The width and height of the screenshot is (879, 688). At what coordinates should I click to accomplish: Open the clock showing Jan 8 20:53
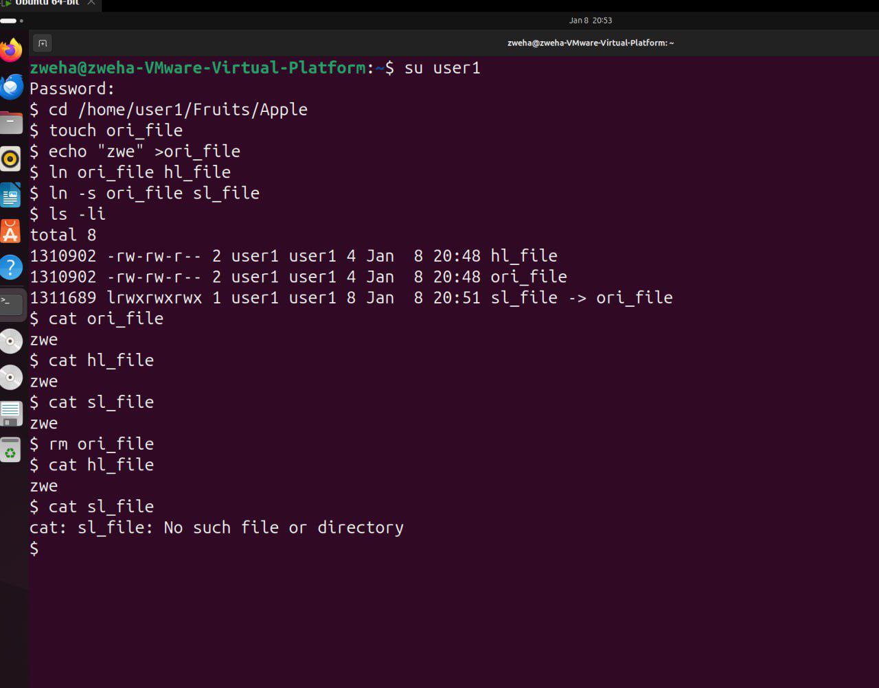pyautogui.click(x=591, y=21)
